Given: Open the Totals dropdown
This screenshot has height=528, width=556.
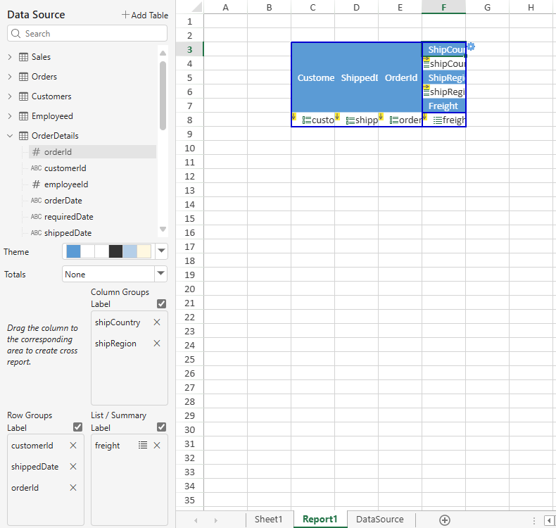Looking at the screenshot, I should pyautogui.click(x=161, y=275).
